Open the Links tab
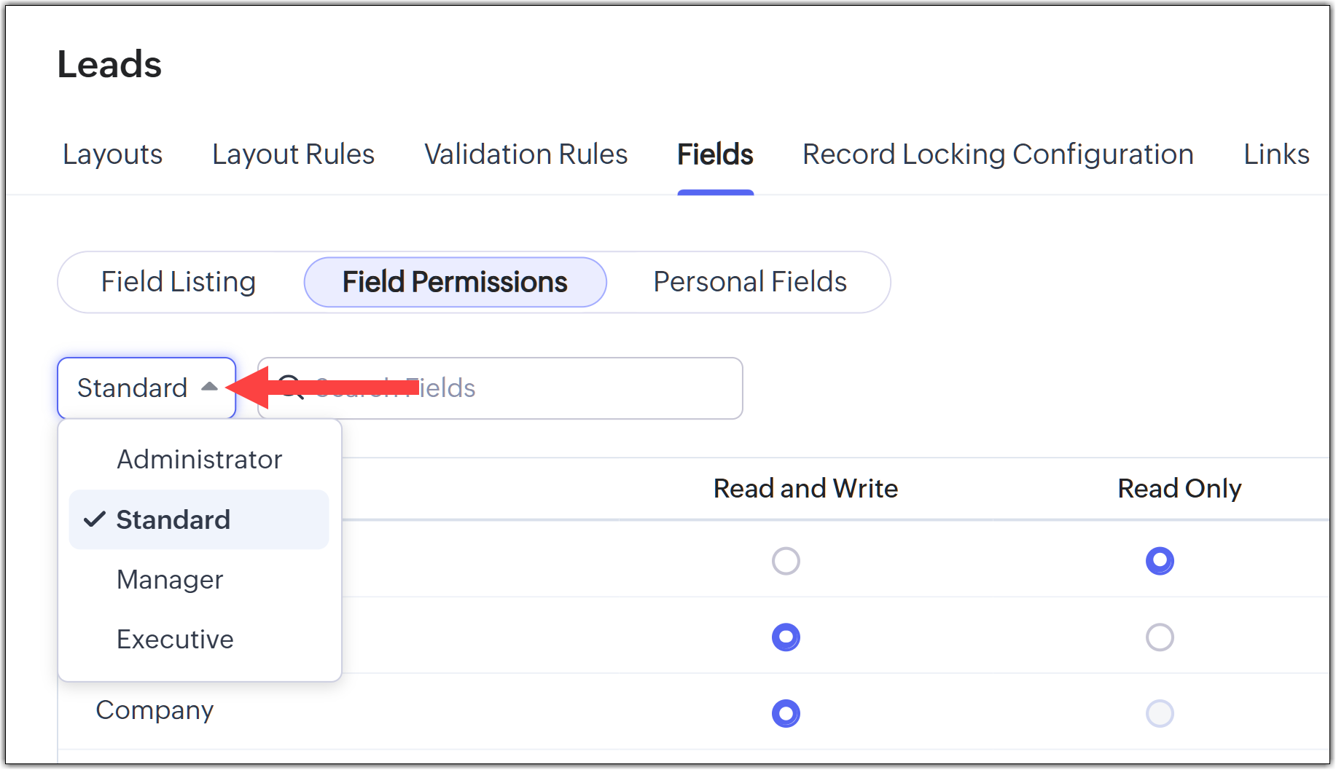 click(1276, 154)
